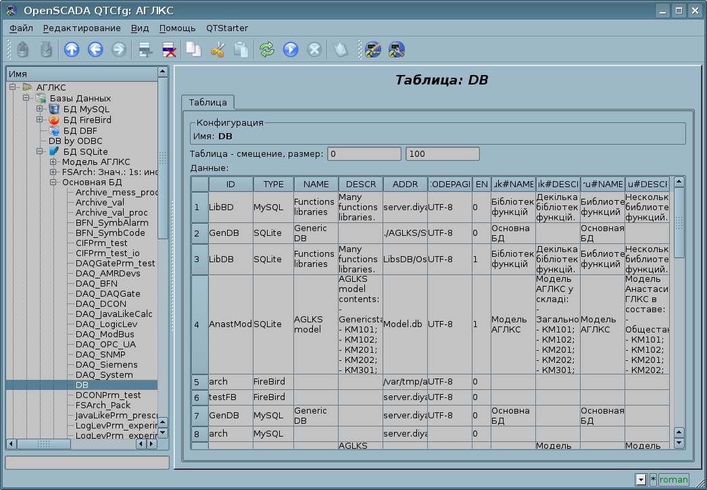Open the Вид menu
Image resolution: width=707 pixels, height=490 pixels.
coord(140,28)
